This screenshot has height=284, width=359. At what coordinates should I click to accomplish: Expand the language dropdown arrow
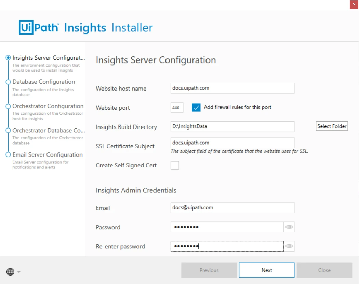coord(19,272)
